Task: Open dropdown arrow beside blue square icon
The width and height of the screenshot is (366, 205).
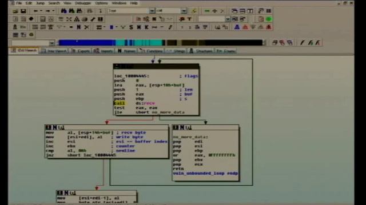Action: pos(116,27)
